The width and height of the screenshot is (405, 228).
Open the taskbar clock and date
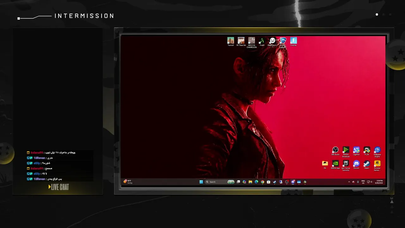(x=379, y=182)
